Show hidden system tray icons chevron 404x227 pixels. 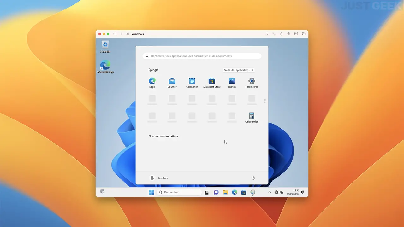(x=270, y=192)
